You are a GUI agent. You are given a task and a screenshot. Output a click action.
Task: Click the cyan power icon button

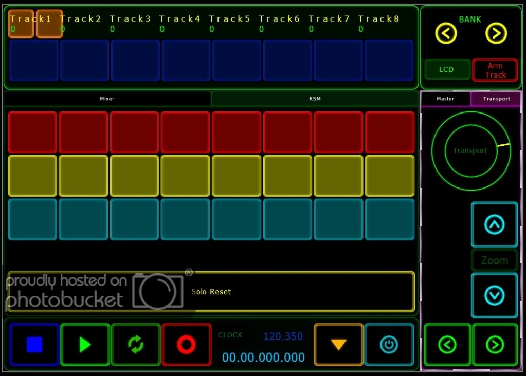click(389, 345)
